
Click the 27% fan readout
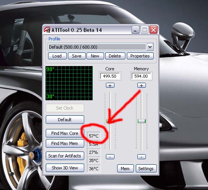click(x=94, y=152)
